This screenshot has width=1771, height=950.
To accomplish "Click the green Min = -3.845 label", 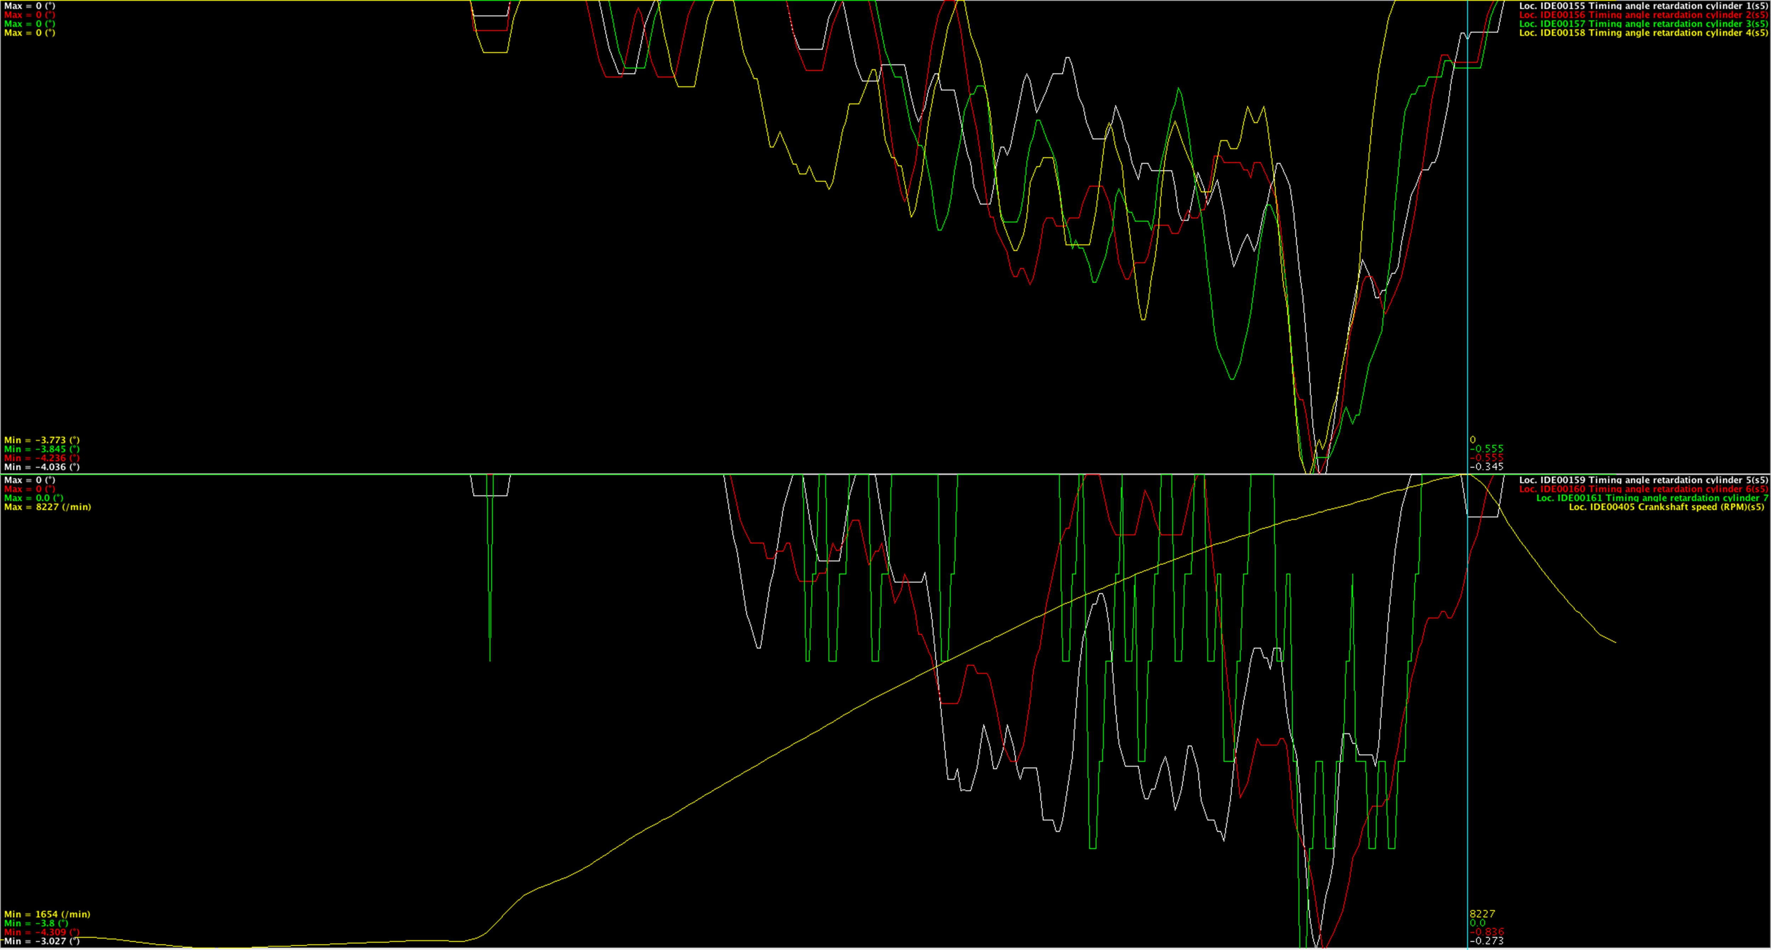I will 41,449.
